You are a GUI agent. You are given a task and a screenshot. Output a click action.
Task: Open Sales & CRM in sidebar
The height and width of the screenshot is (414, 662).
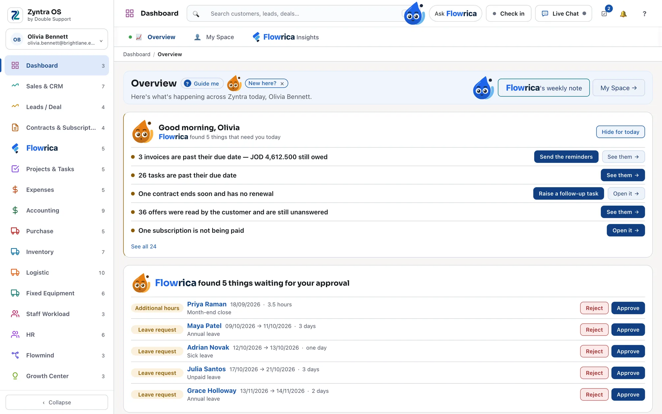tap(57, 86)
